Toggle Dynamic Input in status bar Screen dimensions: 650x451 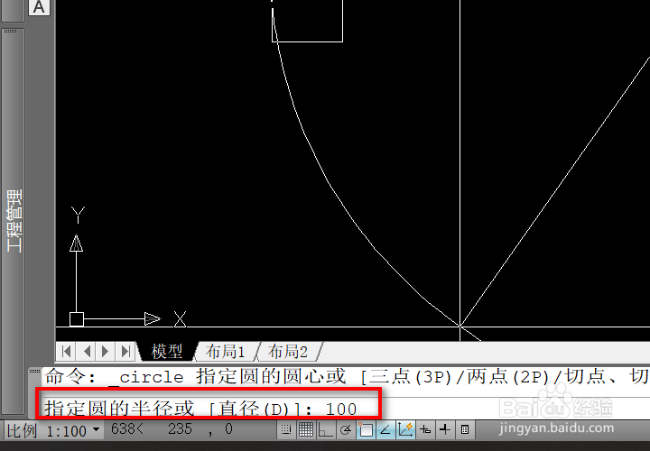(425, 430)
